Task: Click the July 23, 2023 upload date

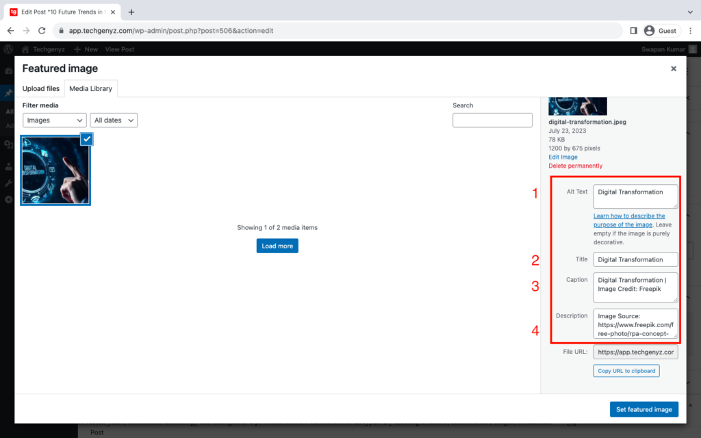Action: (568, 131)
